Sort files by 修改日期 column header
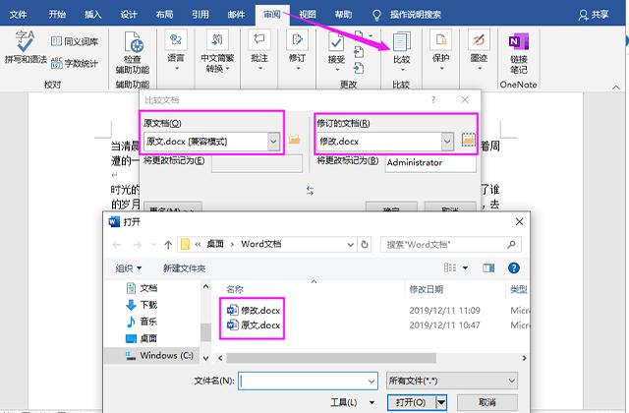629x413 pixels. tap(426, 289)
